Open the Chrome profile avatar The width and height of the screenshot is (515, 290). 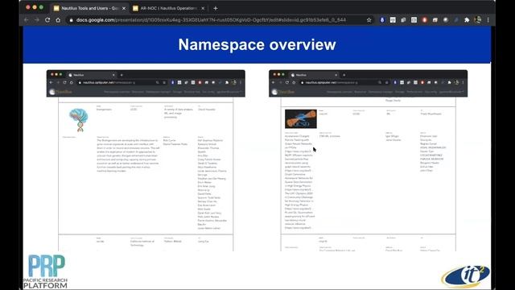[478, 20]
